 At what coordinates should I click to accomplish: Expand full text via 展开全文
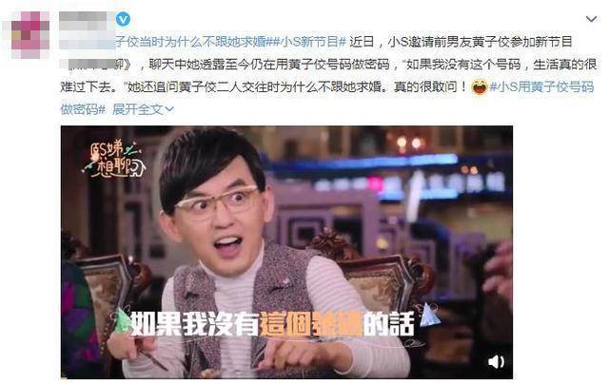click(137, 109)
